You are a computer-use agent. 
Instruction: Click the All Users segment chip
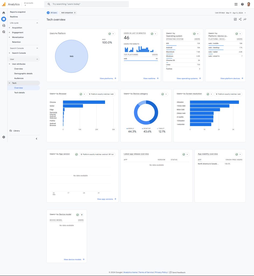(52, 13)
